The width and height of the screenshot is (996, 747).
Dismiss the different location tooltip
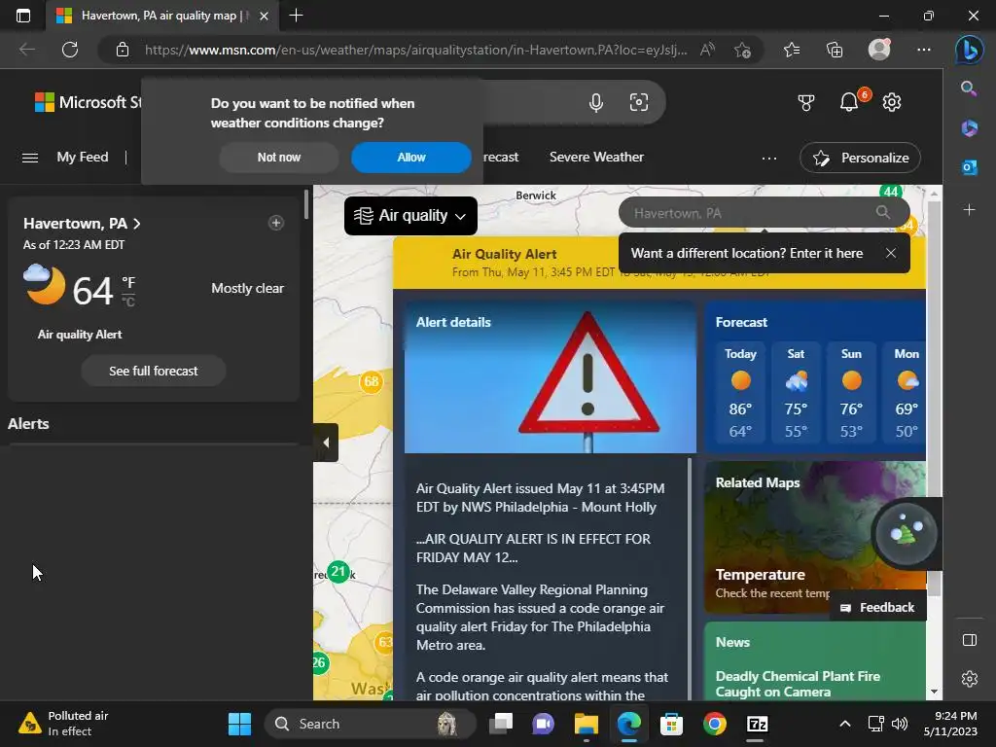891,253
